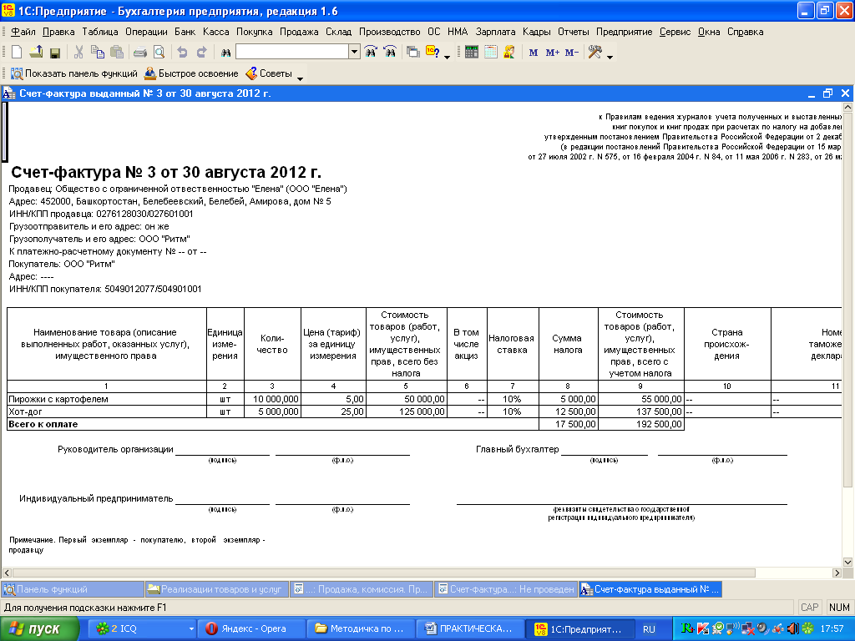The image size is (855, 641).
Task: Click the RU language indicator
Action: tap(649, 629)
